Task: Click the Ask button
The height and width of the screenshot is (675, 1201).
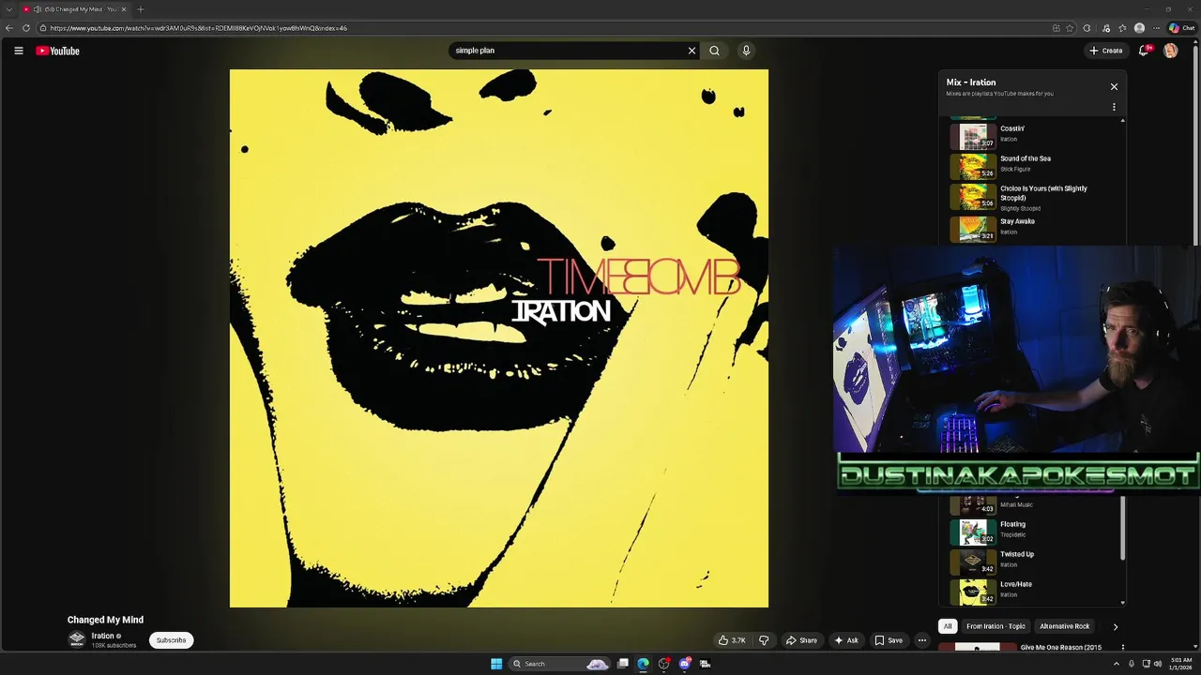Action: click(845, 640)
